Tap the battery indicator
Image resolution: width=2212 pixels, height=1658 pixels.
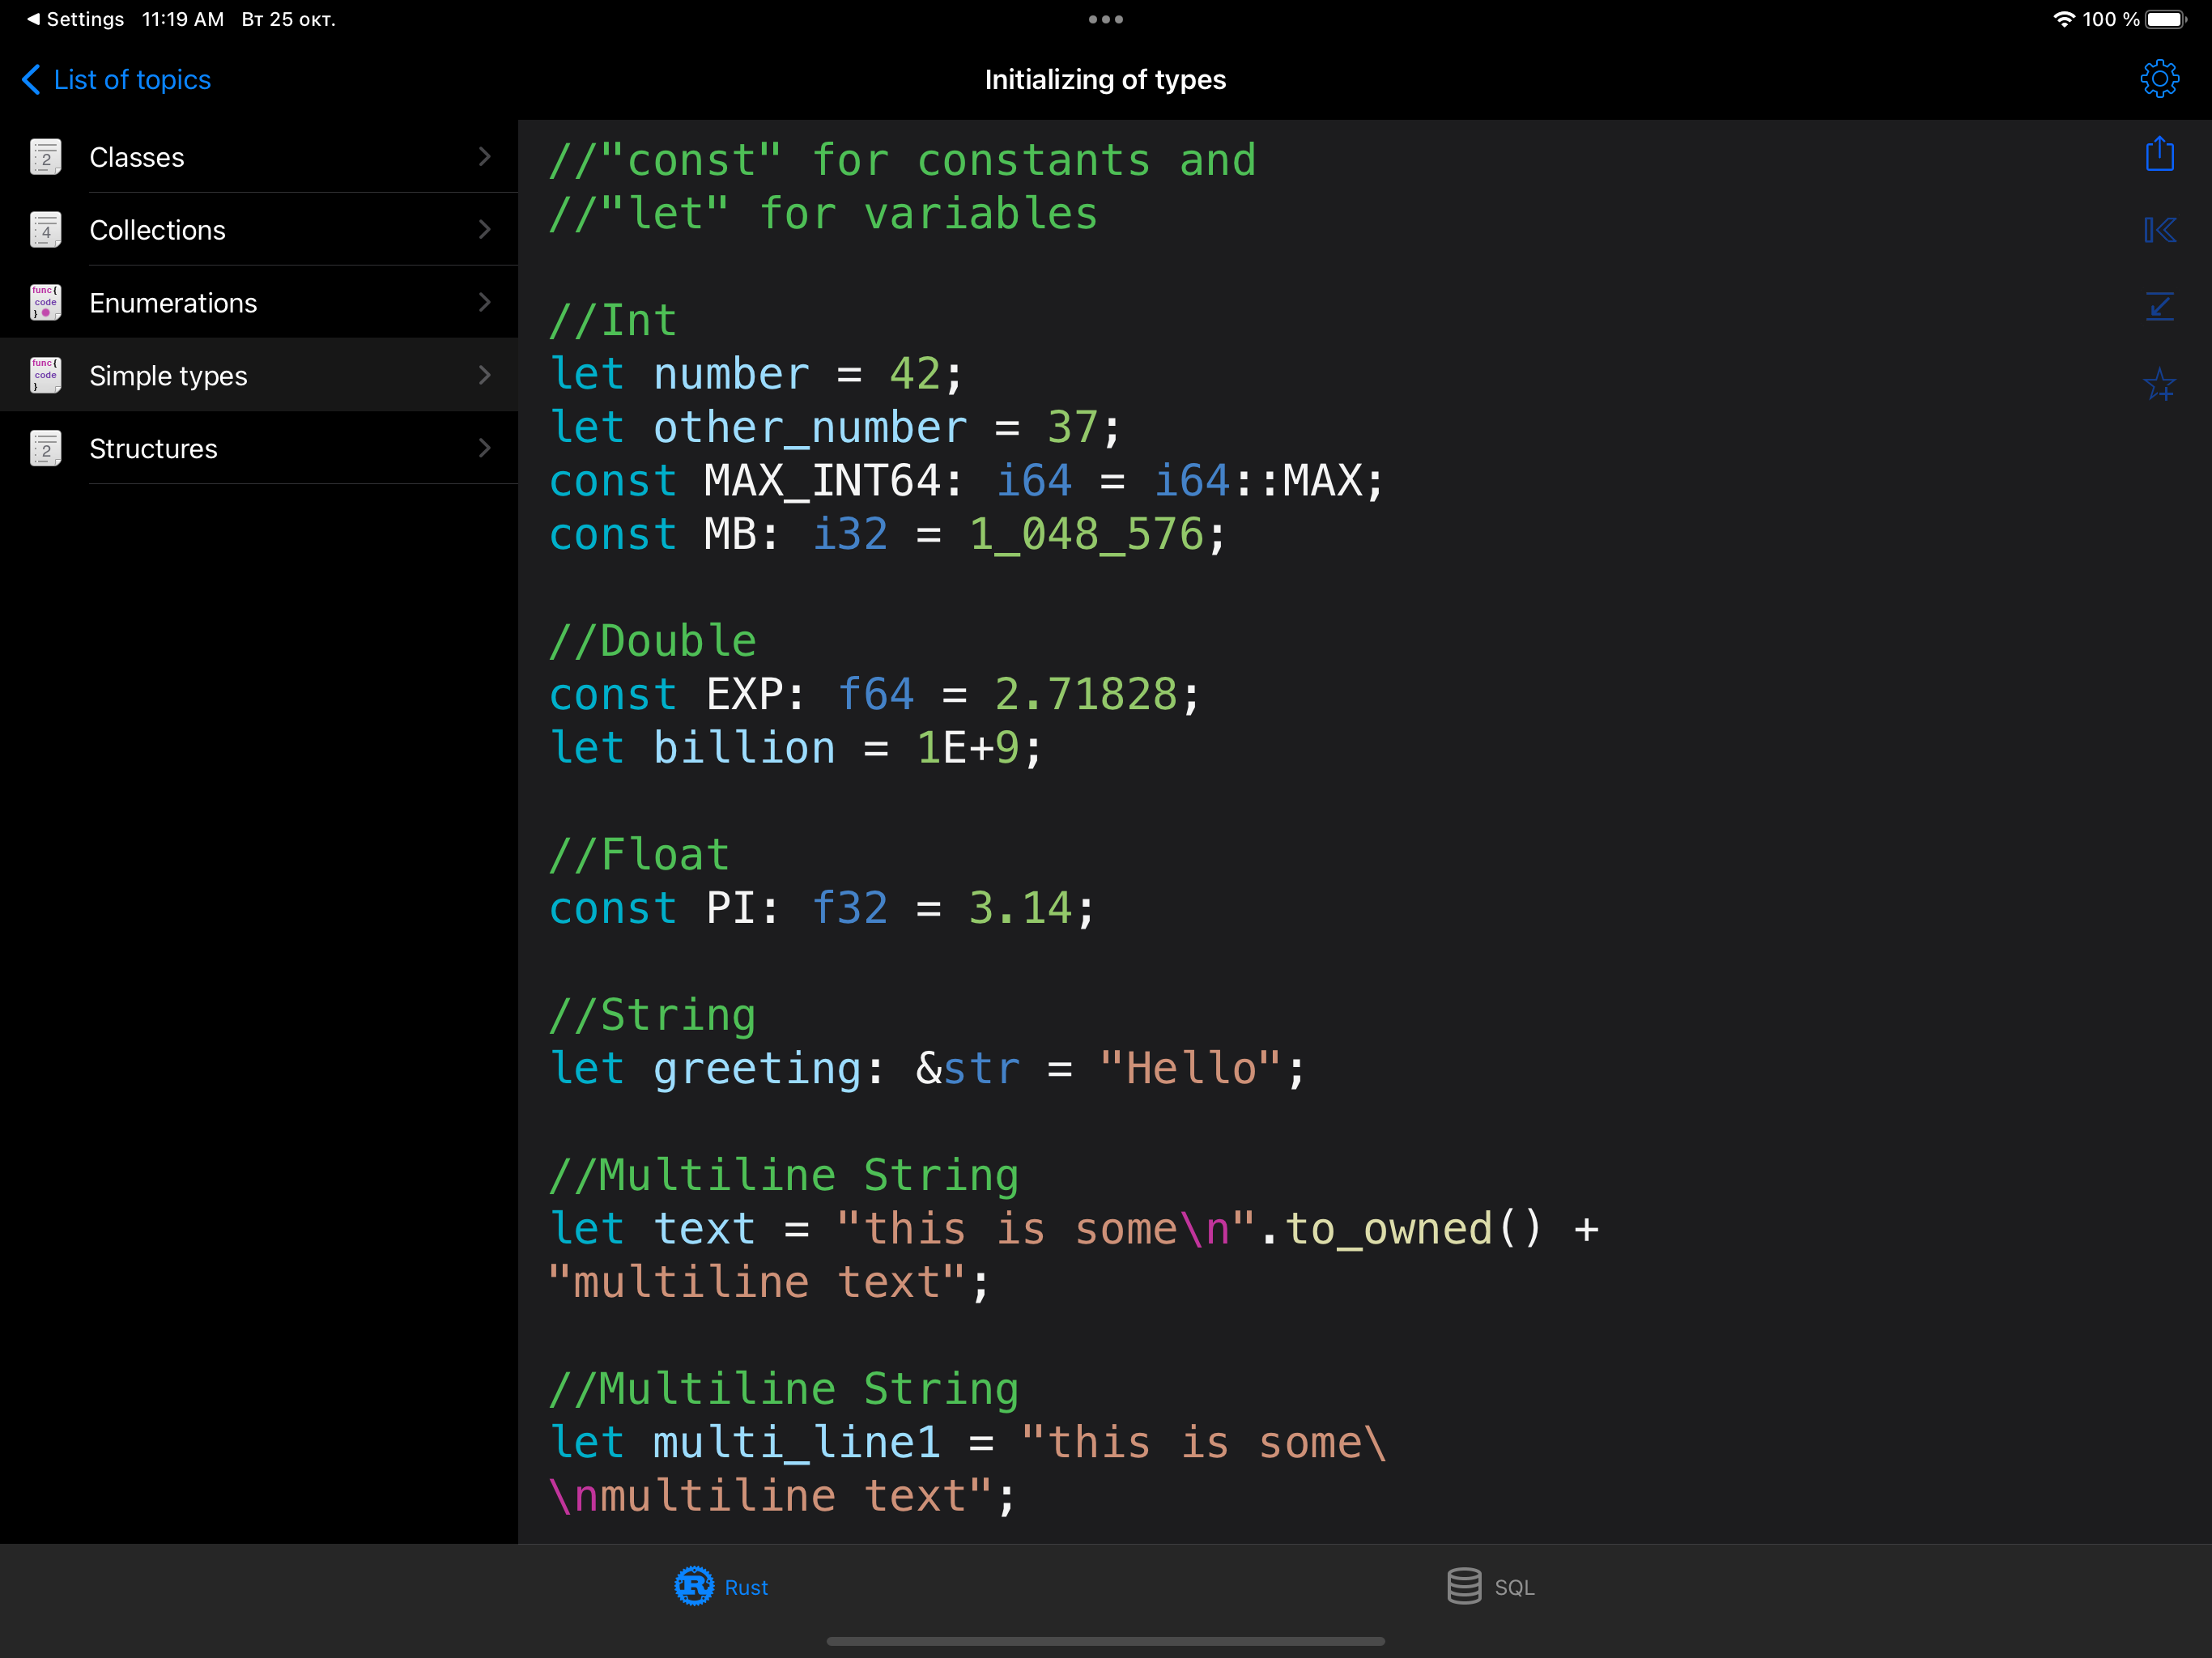point(2166,19)
